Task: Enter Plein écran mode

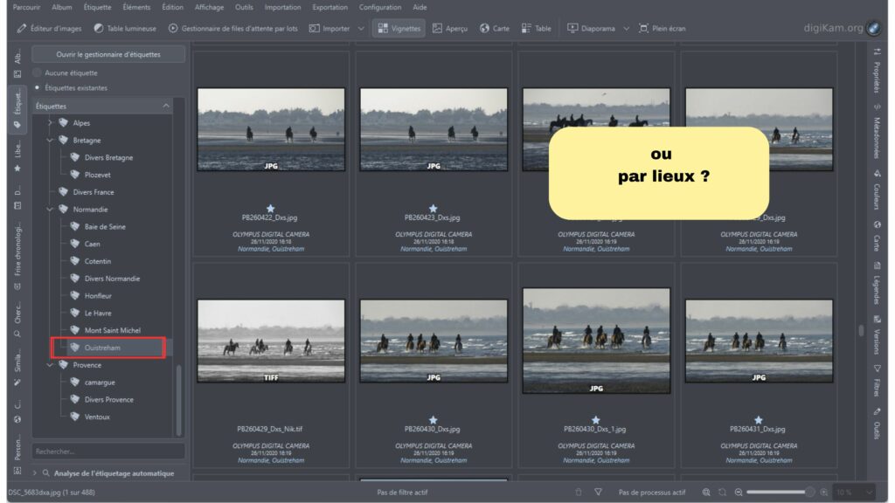Action: click(x=662, y=28)
